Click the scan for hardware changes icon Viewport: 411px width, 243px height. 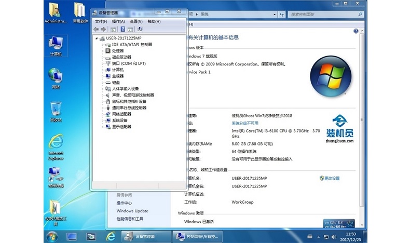coord(140,30)
